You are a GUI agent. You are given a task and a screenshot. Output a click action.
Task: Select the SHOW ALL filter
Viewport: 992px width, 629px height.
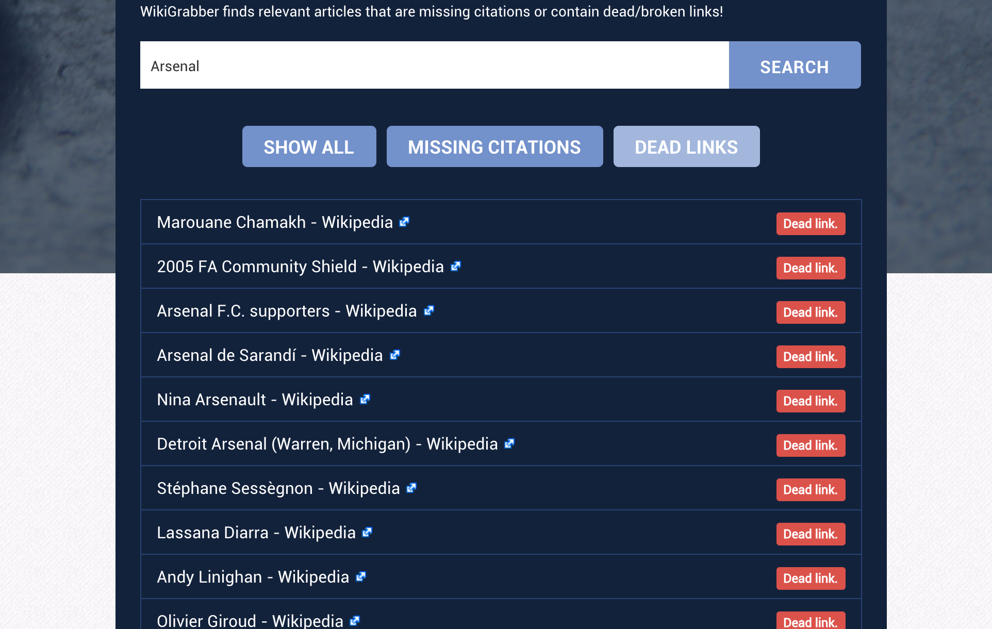coord(309,146)
